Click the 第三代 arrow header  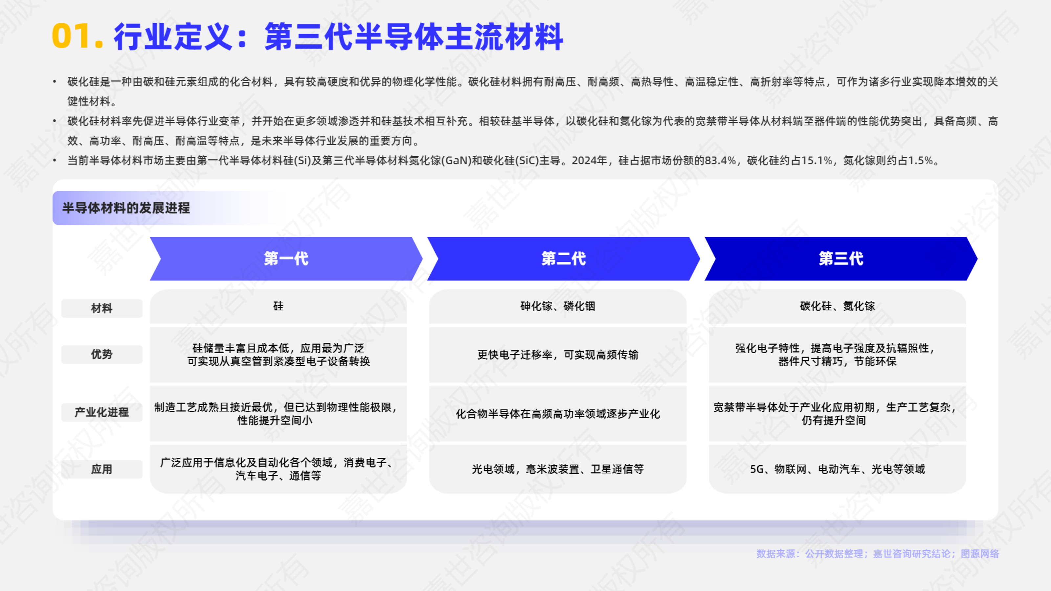coord(840,259)
